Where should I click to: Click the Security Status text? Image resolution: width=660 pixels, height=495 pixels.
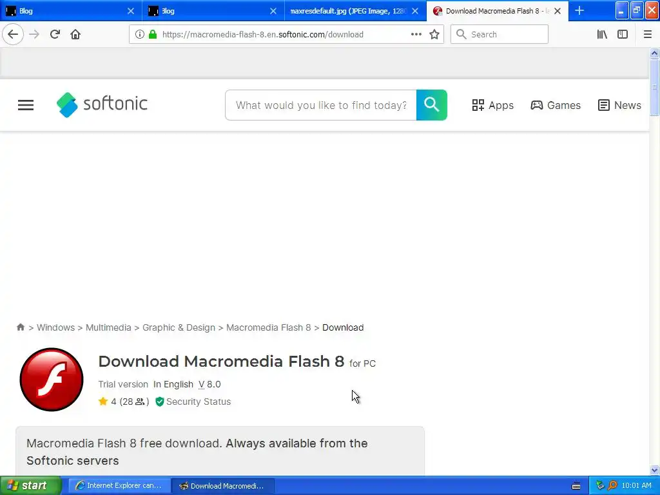[x=199, y=402]
